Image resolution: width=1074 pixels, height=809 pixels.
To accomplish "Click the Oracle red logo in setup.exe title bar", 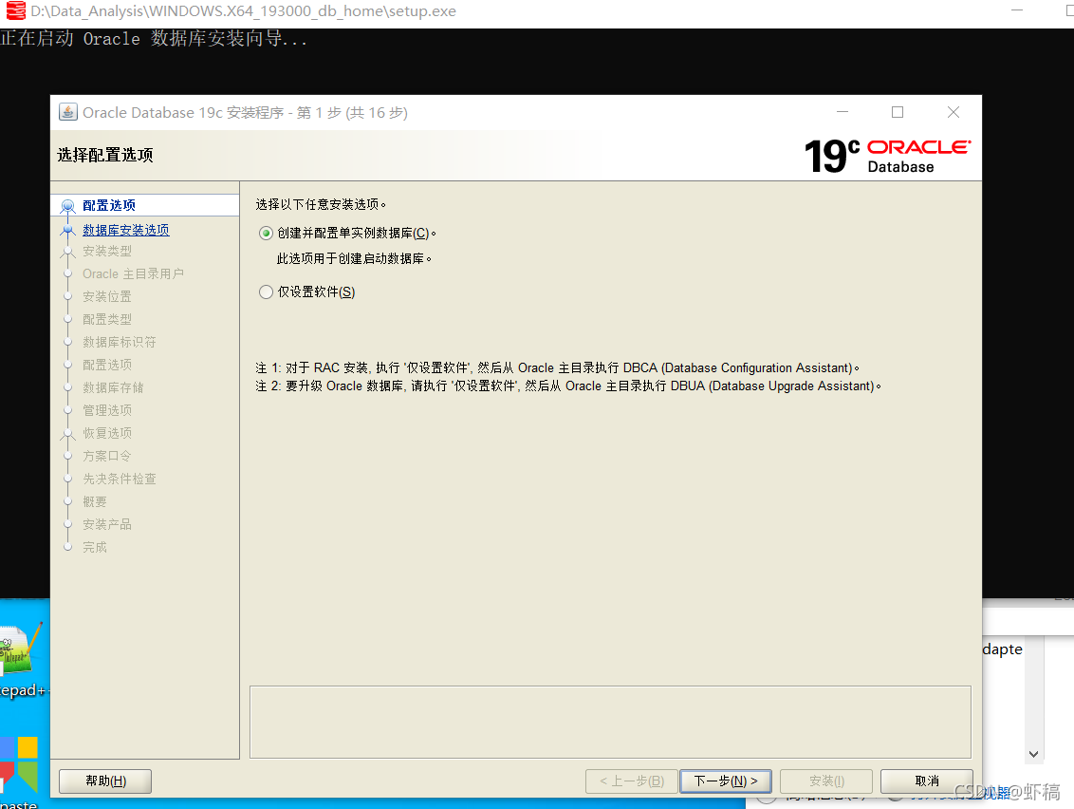I will click(x=14, y=10).
